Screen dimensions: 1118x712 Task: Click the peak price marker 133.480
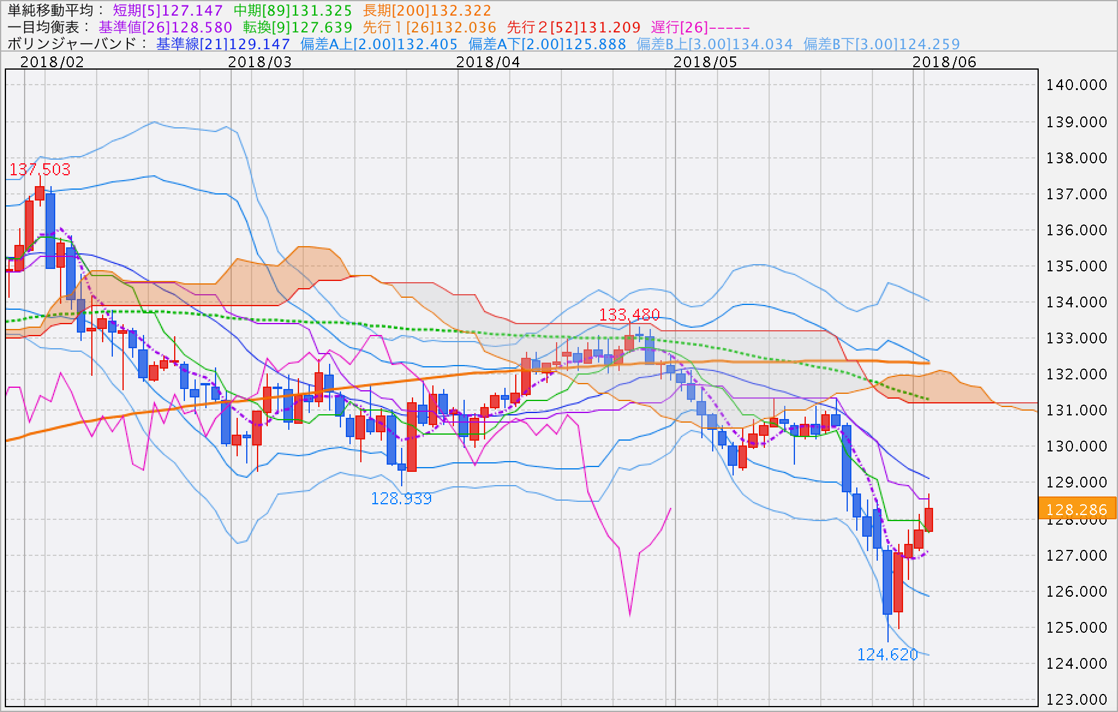point(629,314)
